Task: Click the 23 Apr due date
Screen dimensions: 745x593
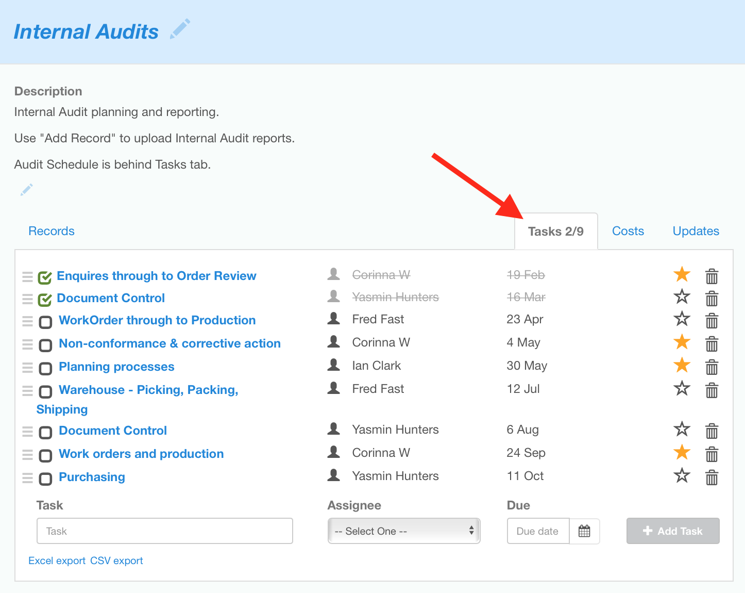Action: (524, 319)
